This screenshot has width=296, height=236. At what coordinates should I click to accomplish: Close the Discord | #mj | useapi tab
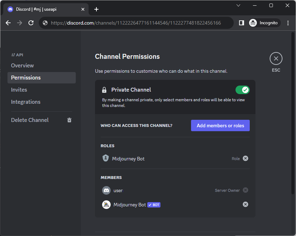click(x=83, y=9)
